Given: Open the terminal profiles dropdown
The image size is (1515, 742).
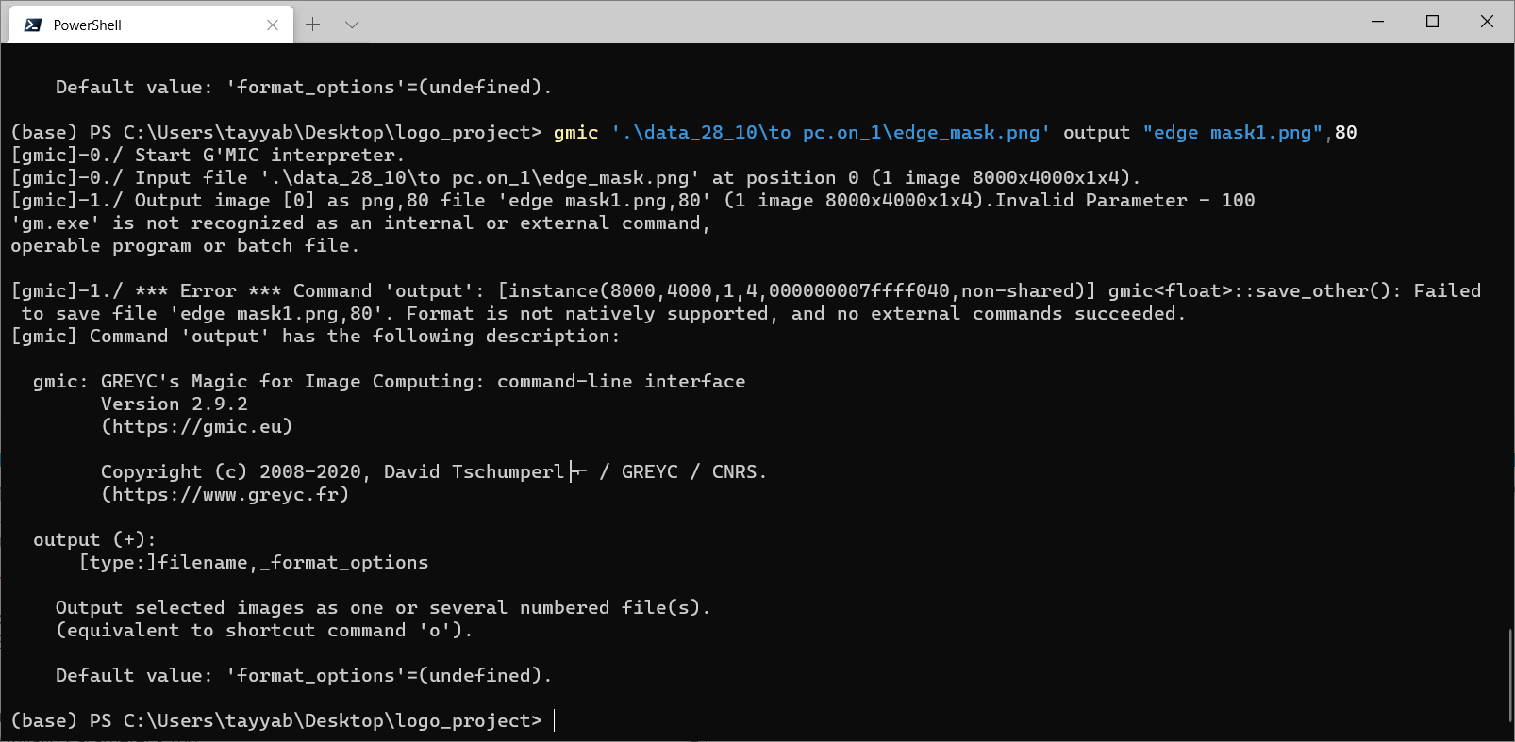Looking at the screenshot, I should (352, 25).
